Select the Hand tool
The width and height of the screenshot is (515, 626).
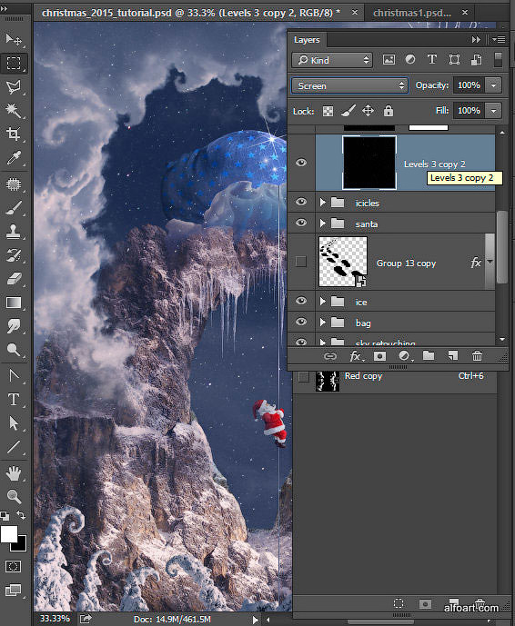pos(14,473)
